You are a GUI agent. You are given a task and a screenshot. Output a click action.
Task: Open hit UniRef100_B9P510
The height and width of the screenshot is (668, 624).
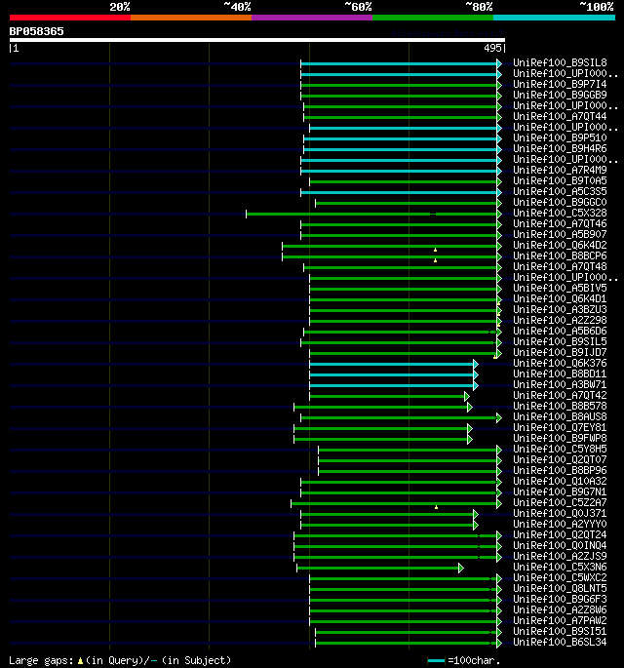[560, 138]
